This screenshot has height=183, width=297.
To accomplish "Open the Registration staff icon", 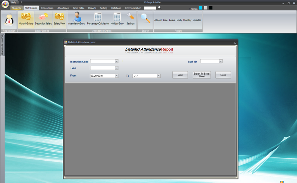I will click(9, 20).
